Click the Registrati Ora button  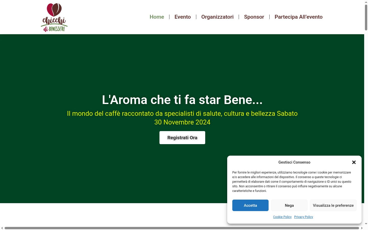click(x=182, y=137)
